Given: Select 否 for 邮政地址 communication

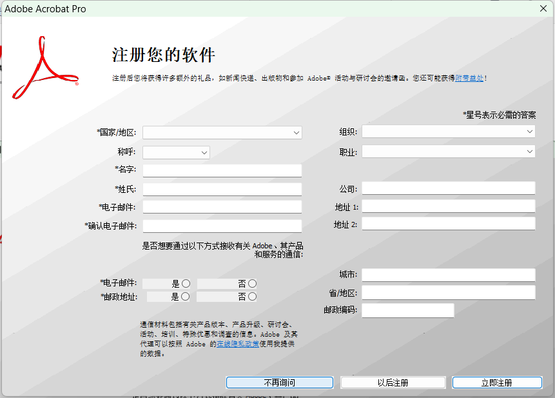Looking at the screenshot, I should pos(252,297).
